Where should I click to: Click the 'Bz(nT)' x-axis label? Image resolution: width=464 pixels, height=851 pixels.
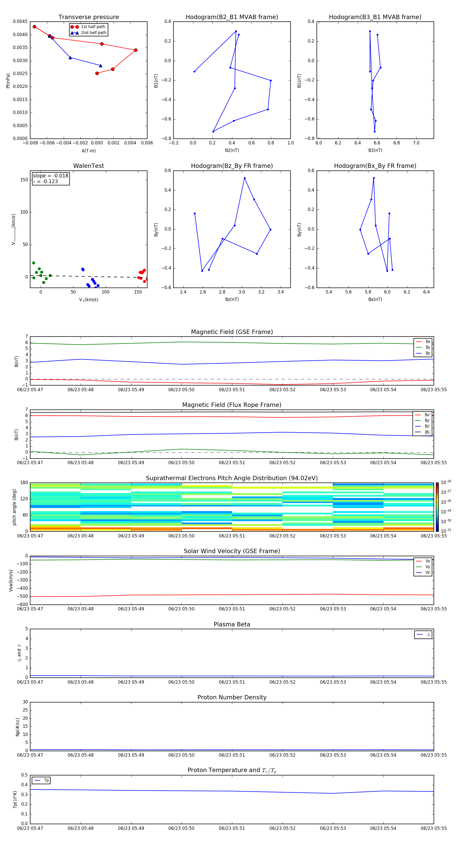pos(232,299)
